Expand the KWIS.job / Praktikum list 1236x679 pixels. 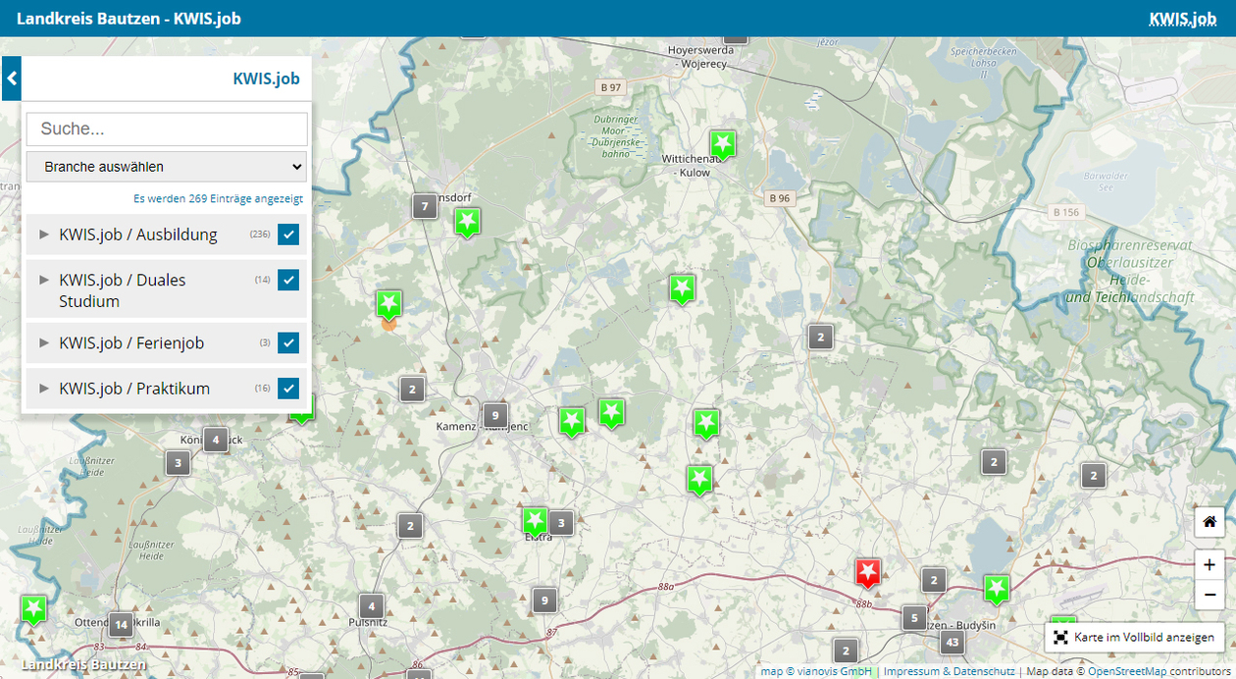(43, 388)
